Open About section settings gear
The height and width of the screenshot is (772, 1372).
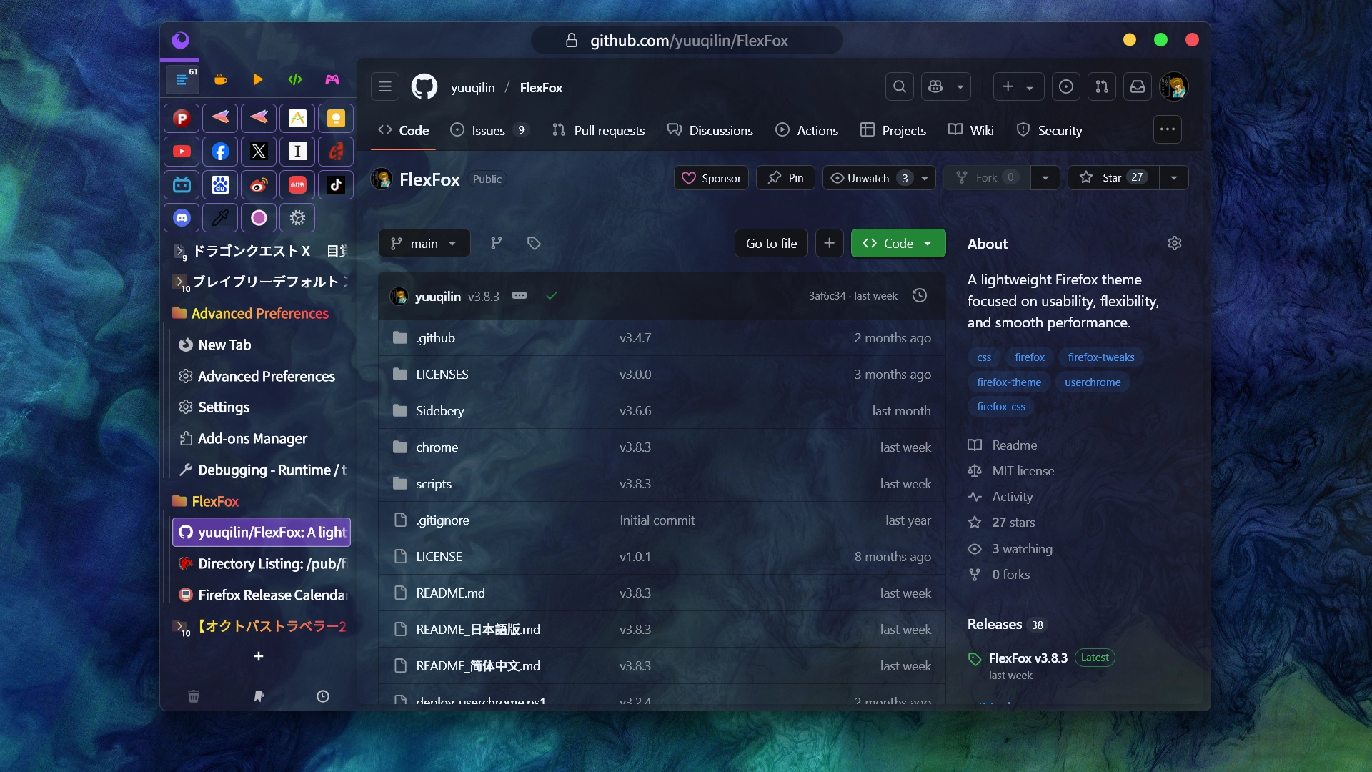(1175, 244)
